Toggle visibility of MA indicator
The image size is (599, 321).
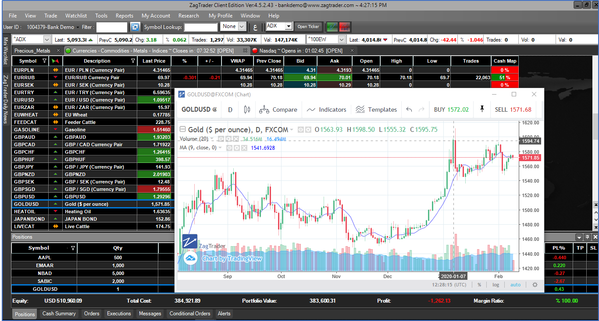229,148
